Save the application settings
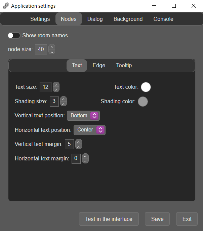Viewport: 203px width, 231px height. pos(157,219)
